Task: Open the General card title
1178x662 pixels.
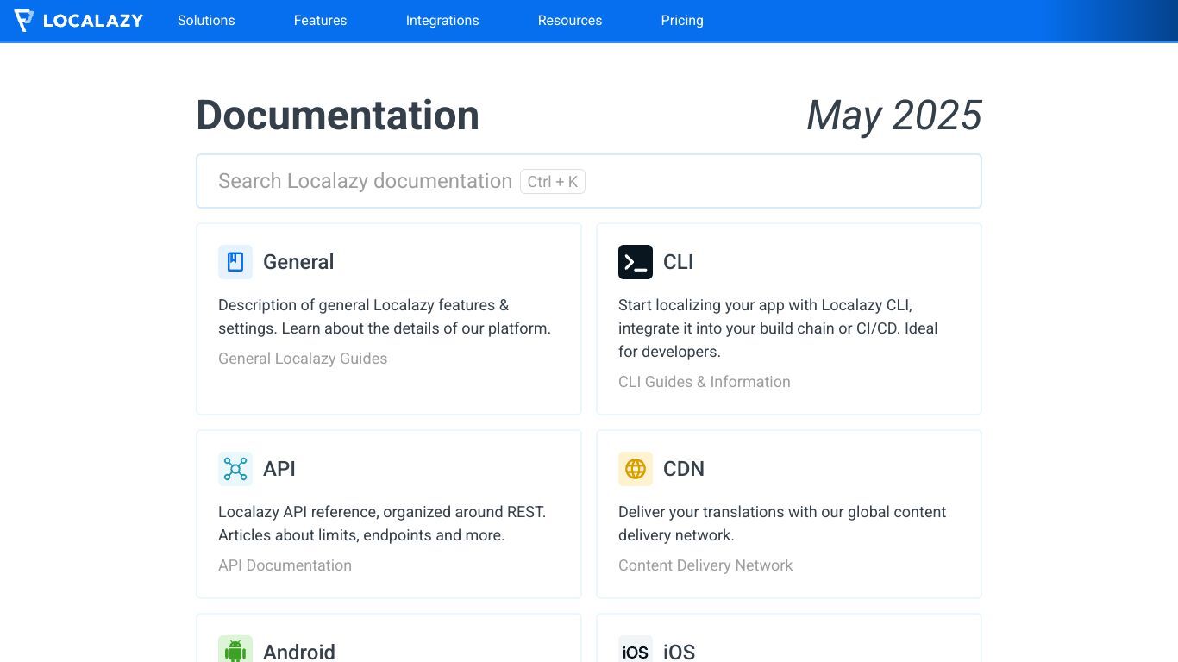Action: click(298, 262)
